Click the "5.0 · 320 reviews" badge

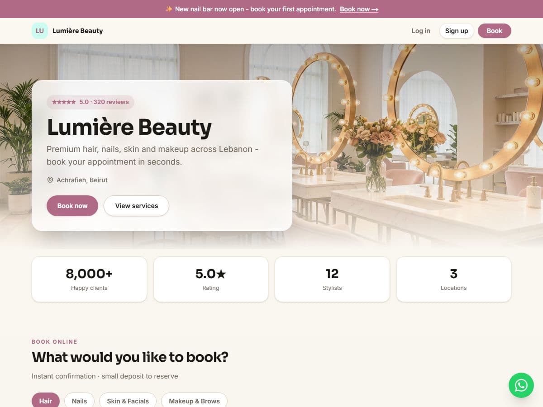pos(90,102)
